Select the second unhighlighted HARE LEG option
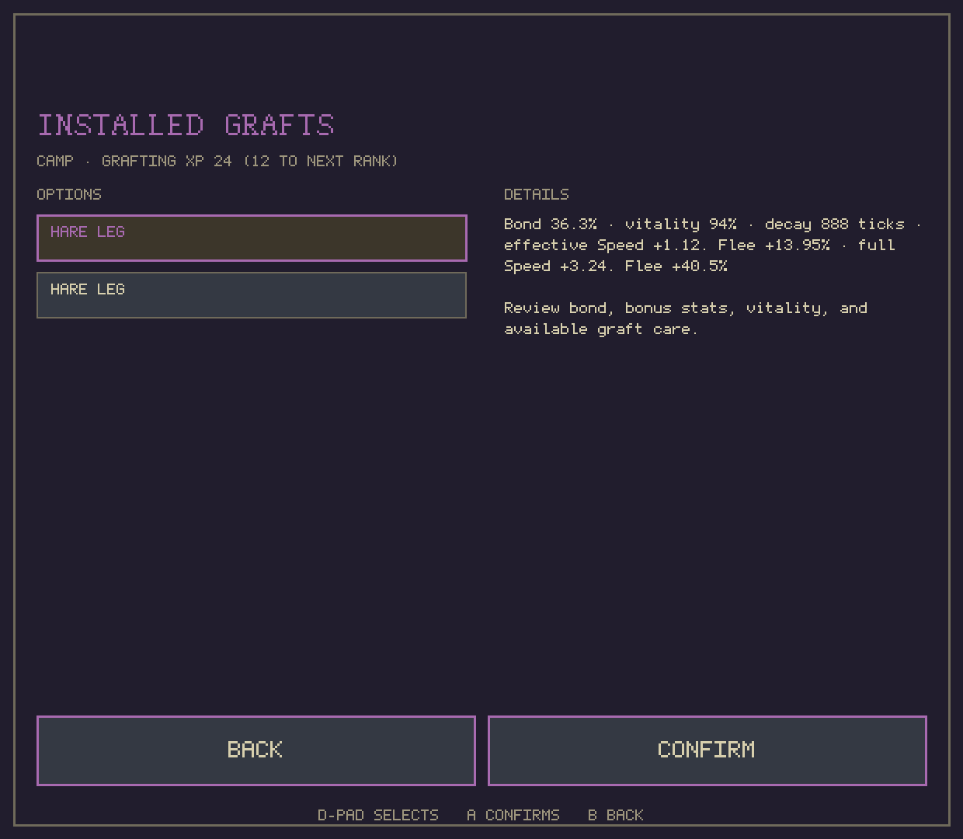 pos(252,295)
